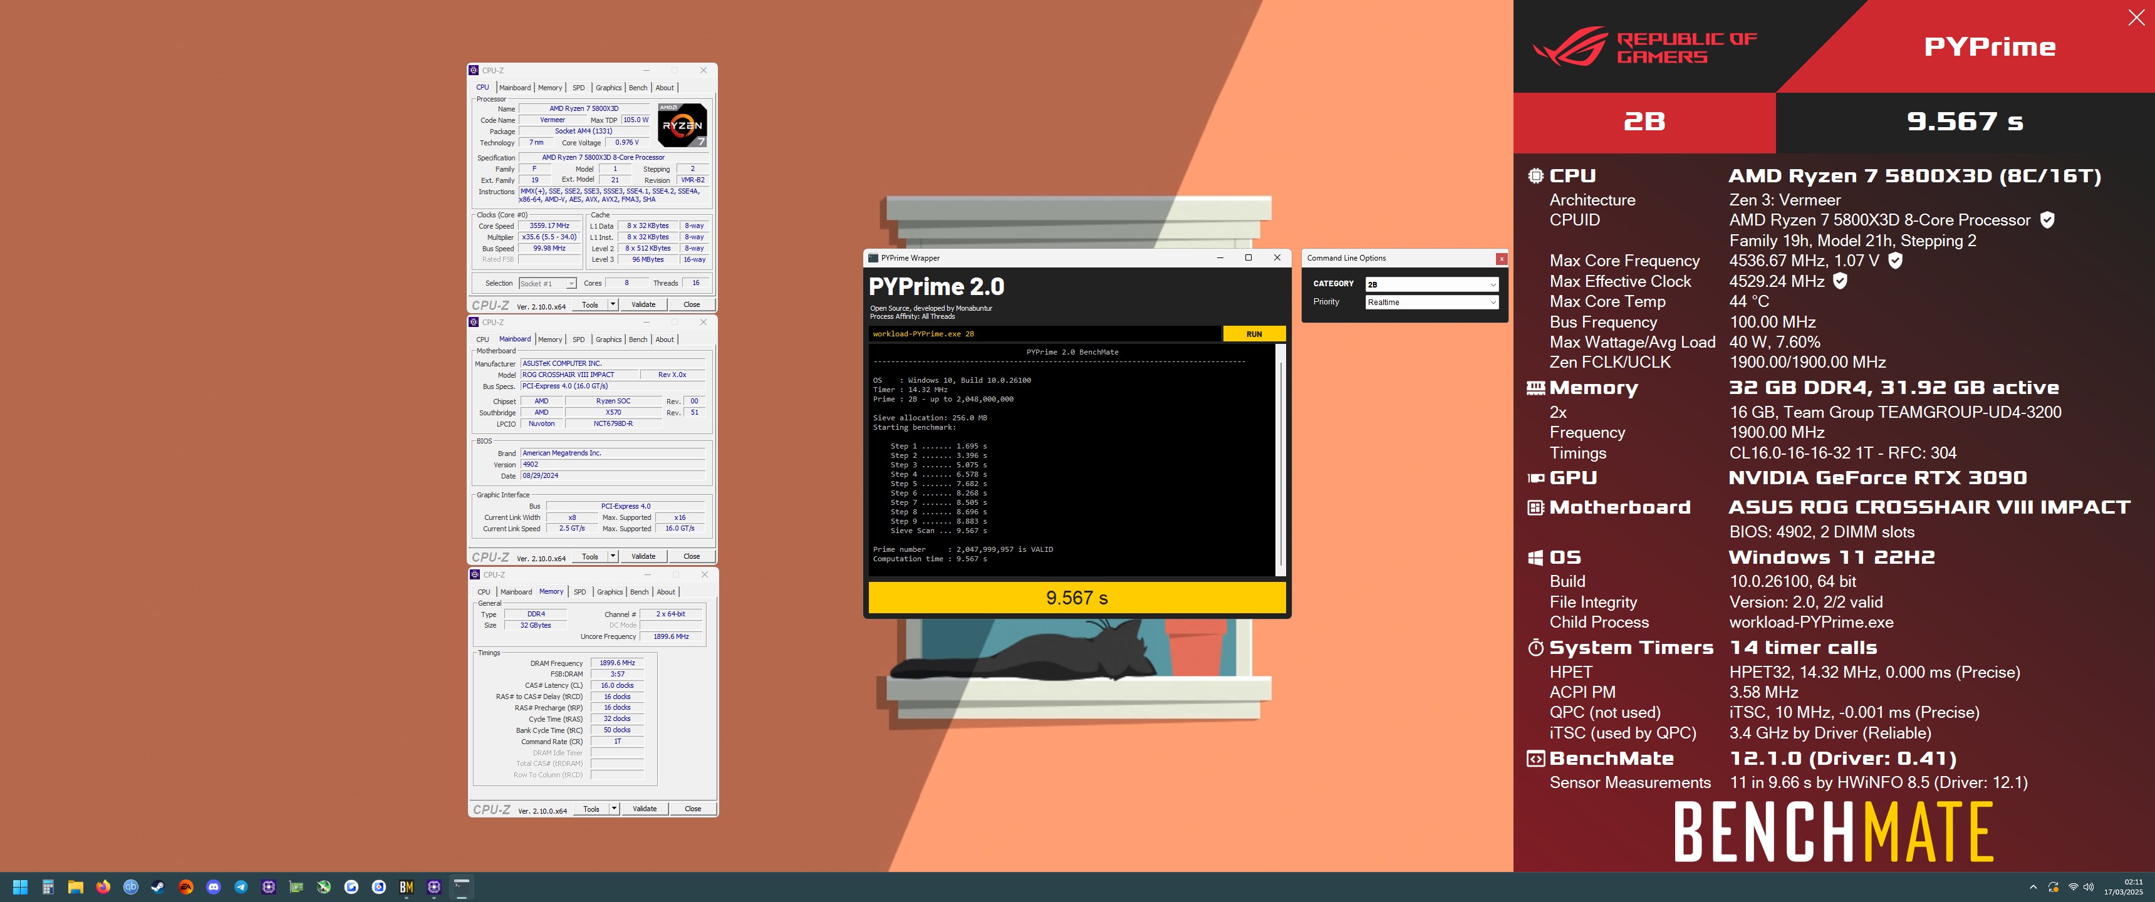Open the Windows Start menu
Screen dimensions: 2155x902
[20, 887]
